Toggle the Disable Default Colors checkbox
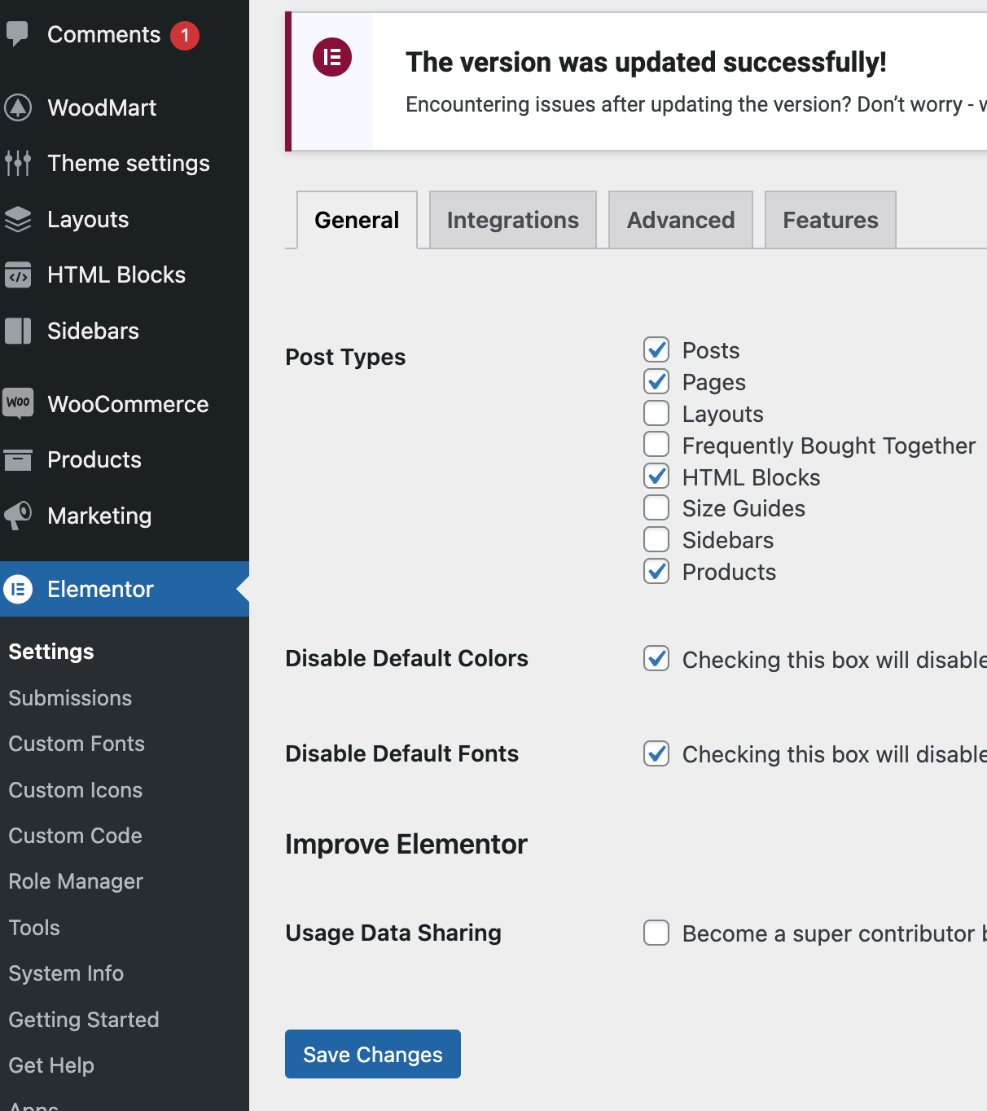This screenshot has width=987, height=1111. [x=656, y=658]
